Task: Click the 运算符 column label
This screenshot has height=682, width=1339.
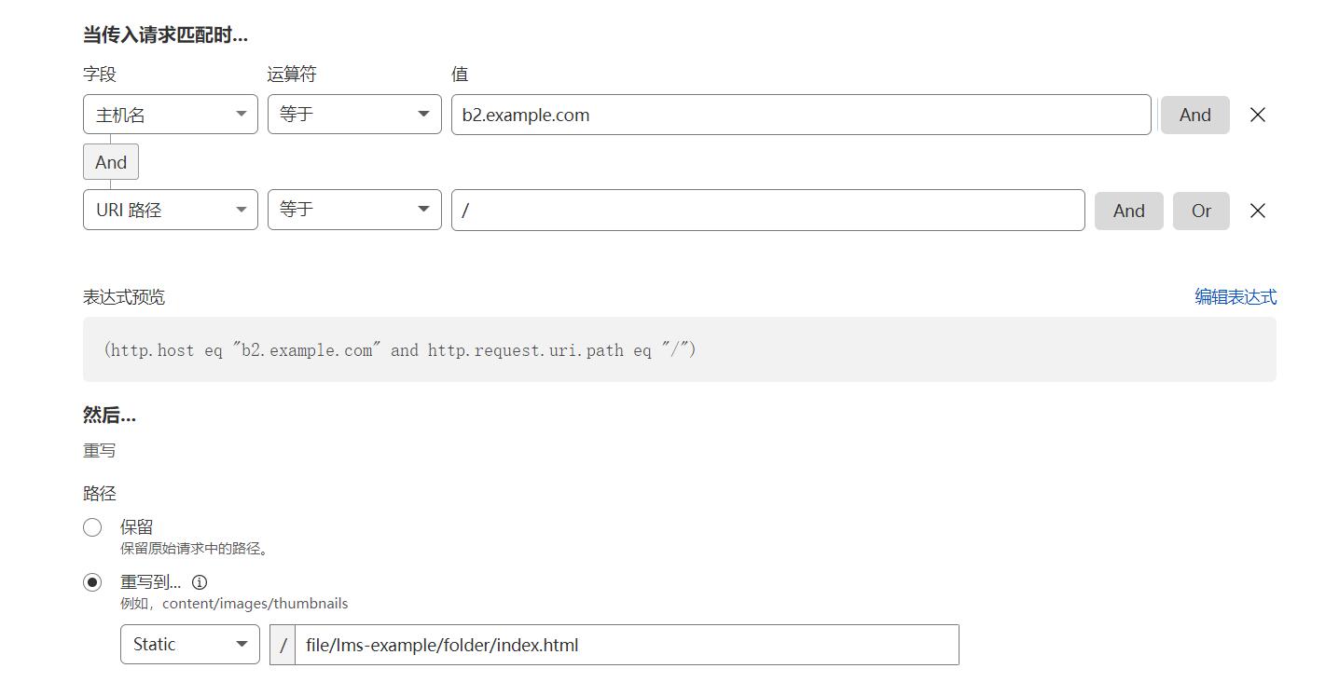Action: click(292, 75)
